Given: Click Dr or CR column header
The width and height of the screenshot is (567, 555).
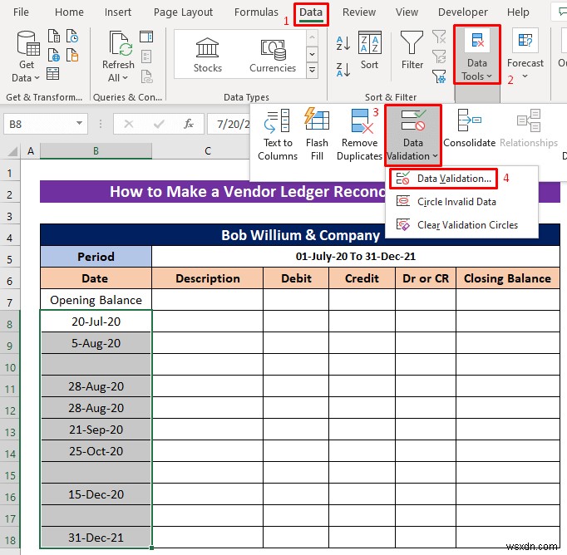Looking at the screenshot, I should [x=426, y=278].
